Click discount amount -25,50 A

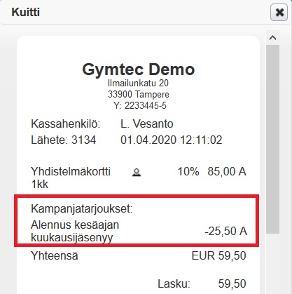pos(225,232)
